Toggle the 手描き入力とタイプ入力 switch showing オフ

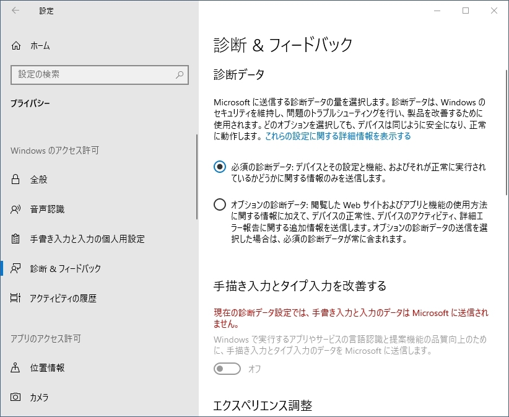pos(227,369)
